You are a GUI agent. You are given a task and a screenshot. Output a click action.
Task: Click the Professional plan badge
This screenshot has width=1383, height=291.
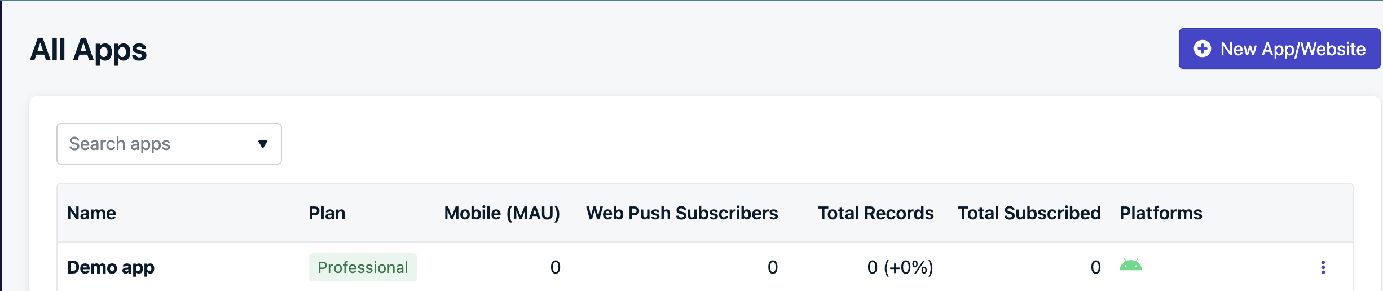[363, 267]
